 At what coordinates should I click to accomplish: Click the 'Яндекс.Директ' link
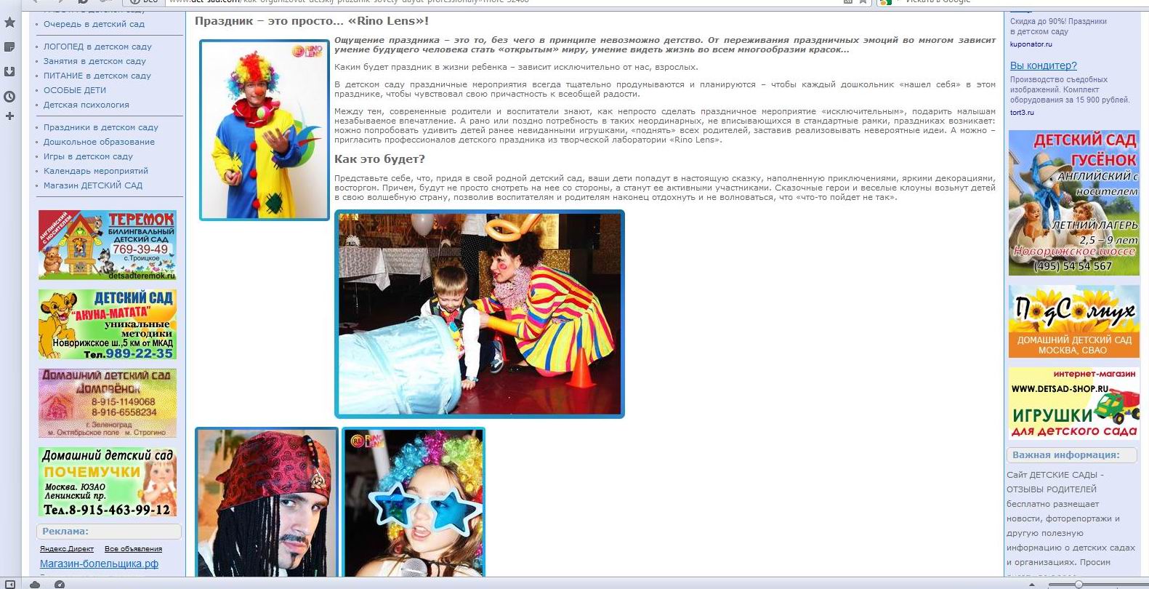67,549
